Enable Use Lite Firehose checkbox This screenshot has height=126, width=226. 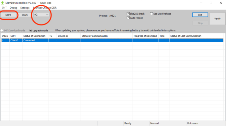tap(151, 14)
